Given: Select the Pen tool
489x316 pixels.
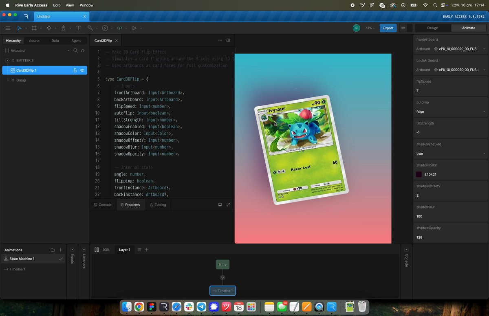Looking at the screenshot, I should click(64, 28).
